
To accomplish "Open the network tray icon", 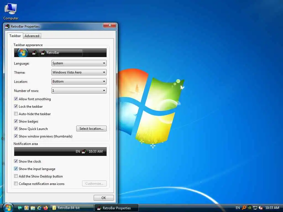I will click(255, 208).
